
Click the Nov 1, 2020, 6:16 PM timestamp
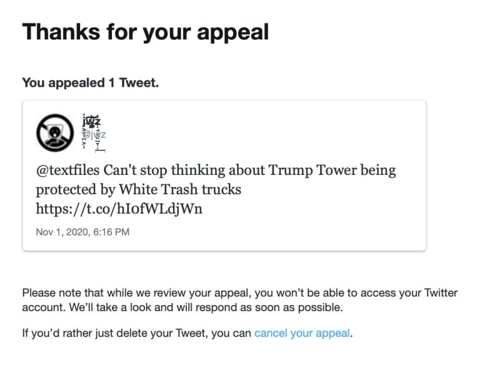click(x=82, y=232)
